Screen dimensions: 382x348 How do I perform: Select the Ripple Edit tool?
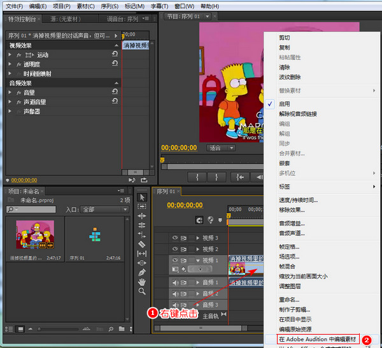(x=142, y=216)
